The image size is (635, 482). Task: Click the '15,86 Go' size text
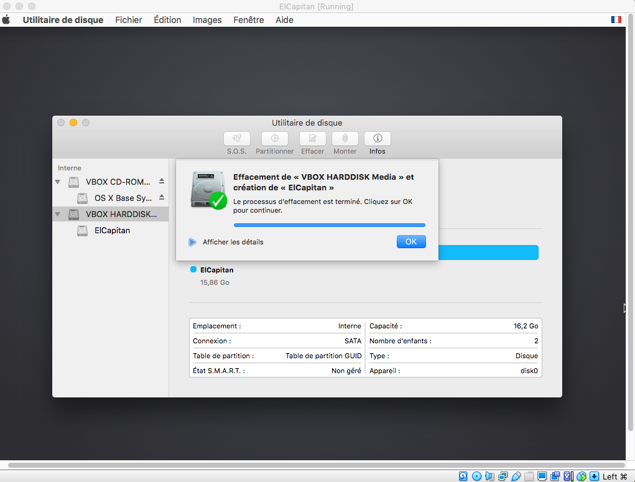(x=215, y=282)
